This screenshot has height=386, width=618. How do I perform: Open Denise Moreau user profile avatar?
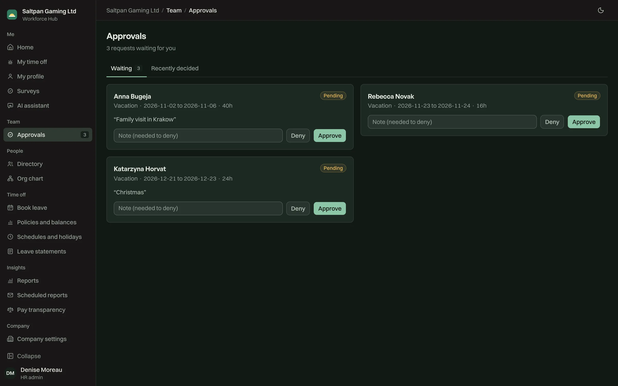pyautogui.click(x=10, y=373)
